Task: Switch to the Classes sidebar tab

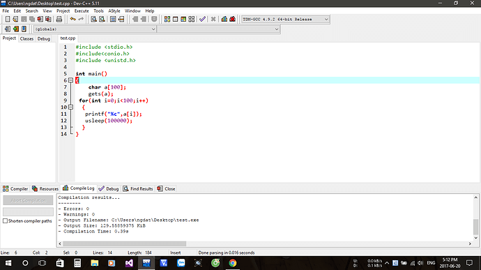Action: [26, 38]
